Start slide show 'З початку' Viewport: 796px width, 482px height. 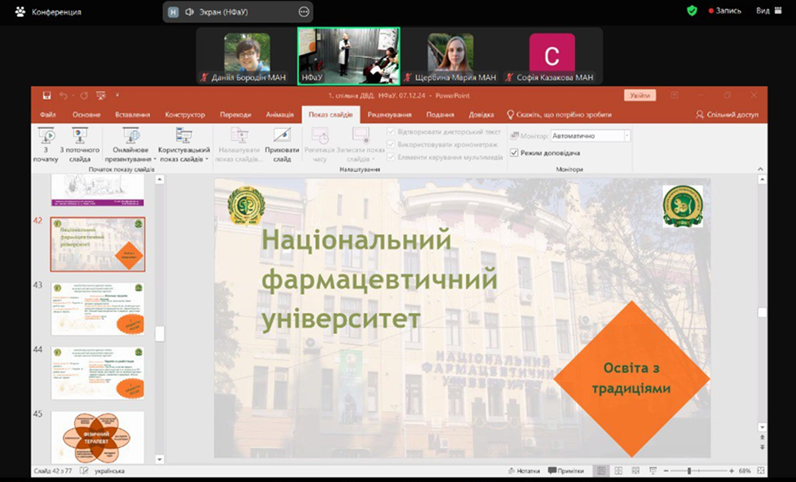click(x=46, y=145)
